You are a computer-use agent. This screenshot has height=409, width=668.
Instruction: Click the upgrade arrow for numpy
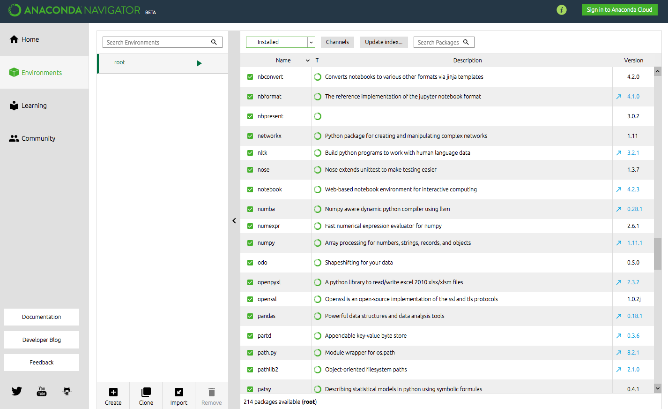pos(619,243)
